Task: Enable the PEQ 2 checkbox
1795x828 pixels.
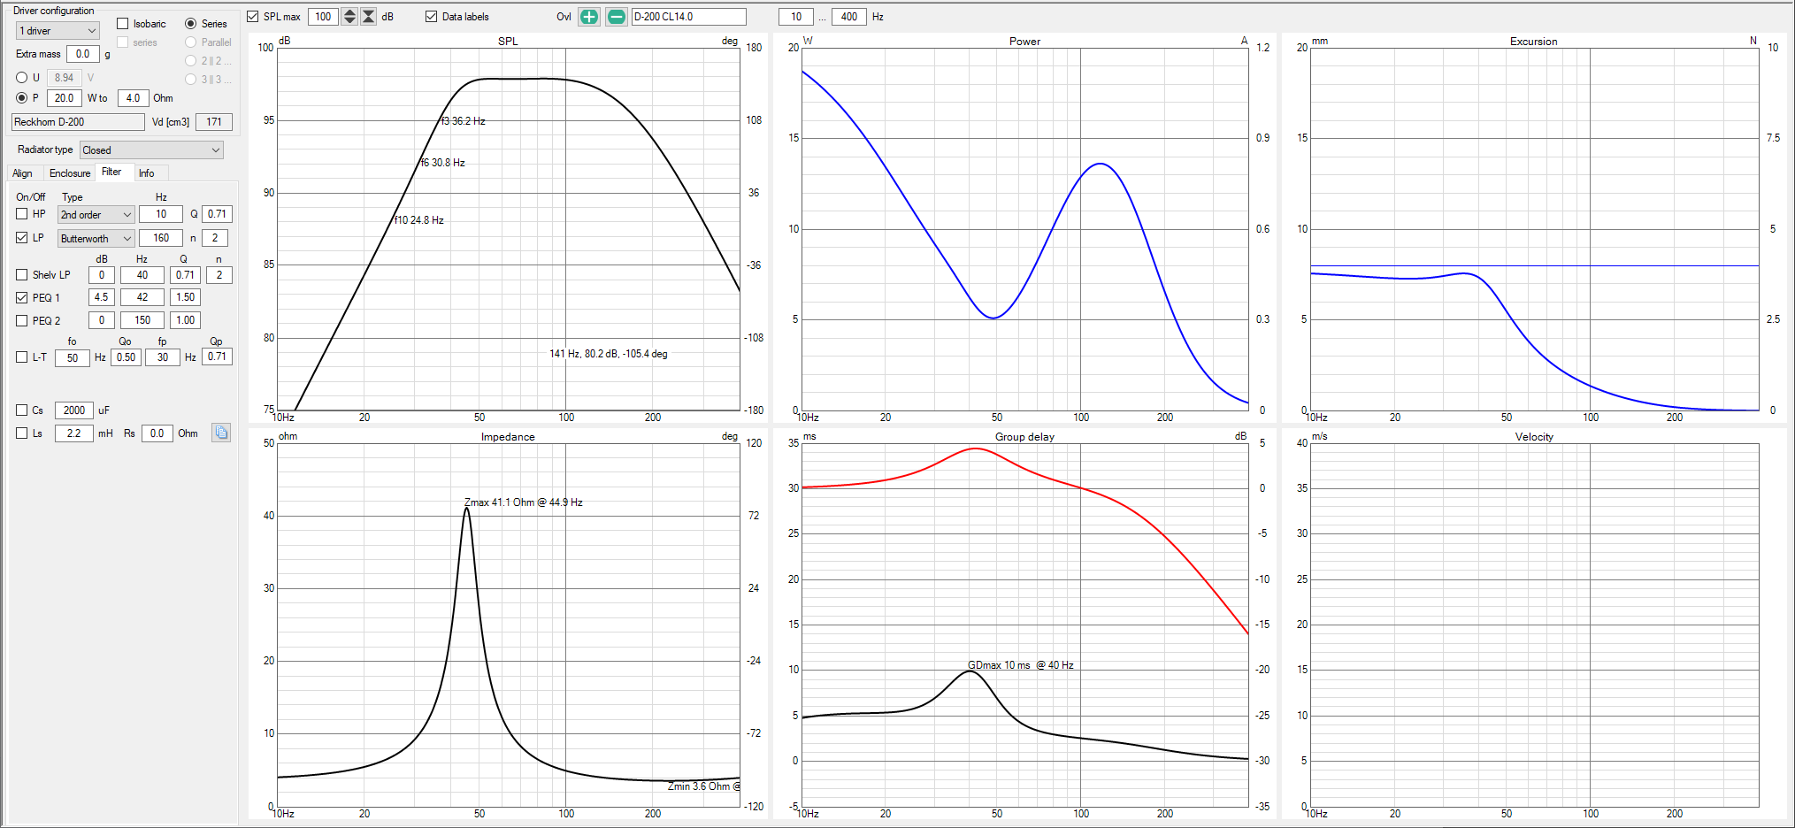Action: tap(22, 321)
